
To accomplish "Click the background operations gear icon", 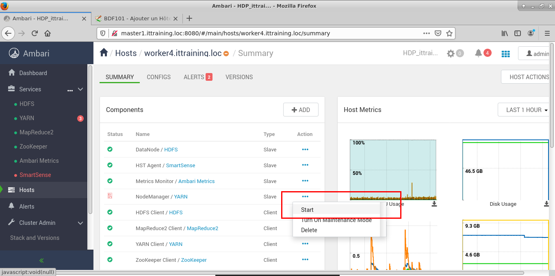I will click(x=451, y=54).
